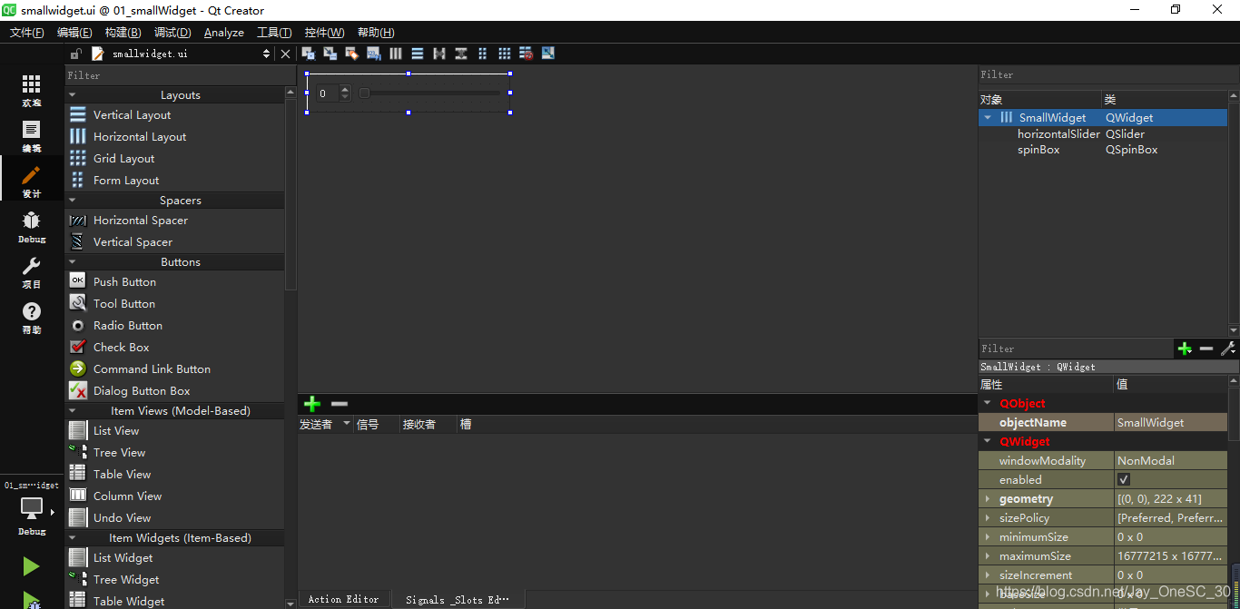Viewport: 1240px width, 609px height.
Task: Collapse the QObject property group
Action: [x=988, y=403]
